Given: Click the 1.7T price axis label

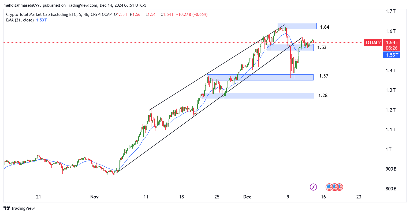Looking at the screenshot, I should pyautogui.click(x=390, y=11).
